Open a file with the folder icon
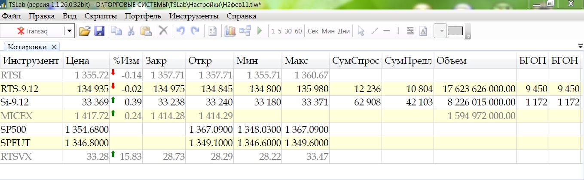 (85, 31)
